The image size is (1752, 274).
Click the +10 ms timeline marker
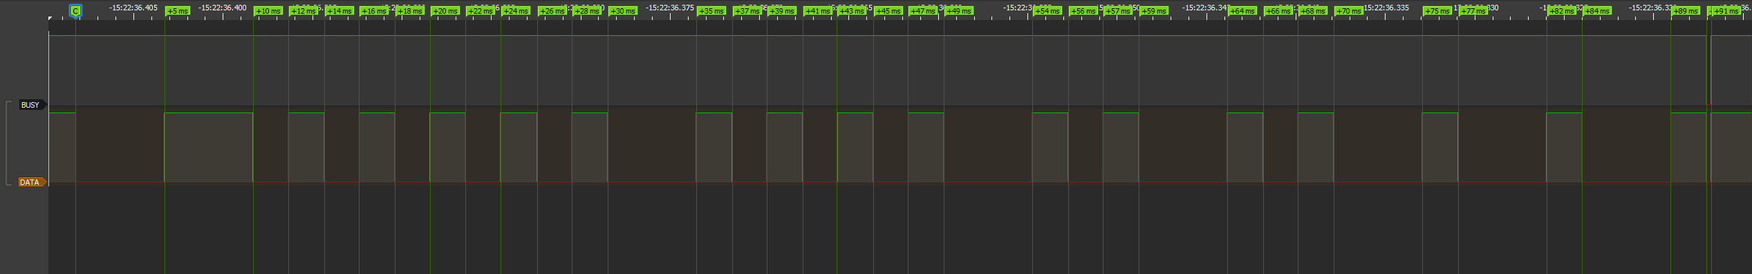[x=268, y=11]
